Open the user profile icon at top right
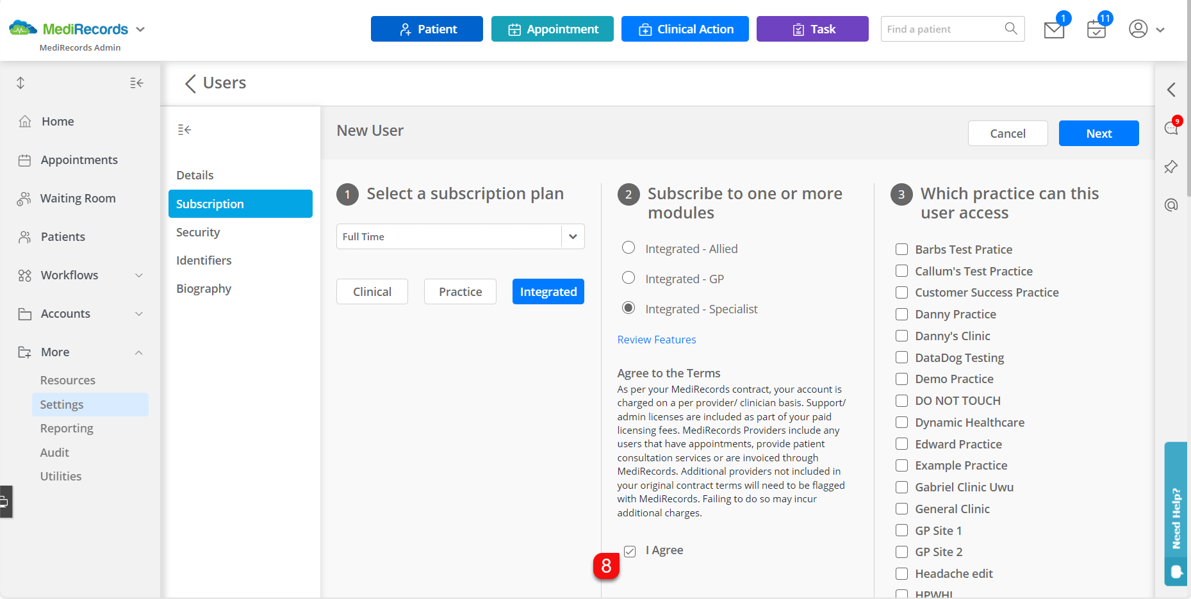Screen dimensions: 1191x599 (x=1138, y=29)
